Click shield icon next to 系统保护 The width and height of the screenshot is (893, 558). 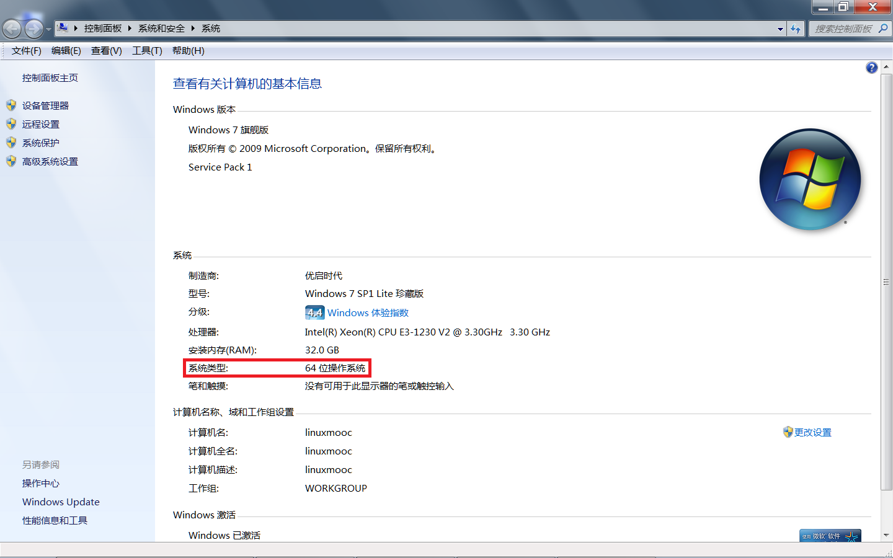coord(11,143)
